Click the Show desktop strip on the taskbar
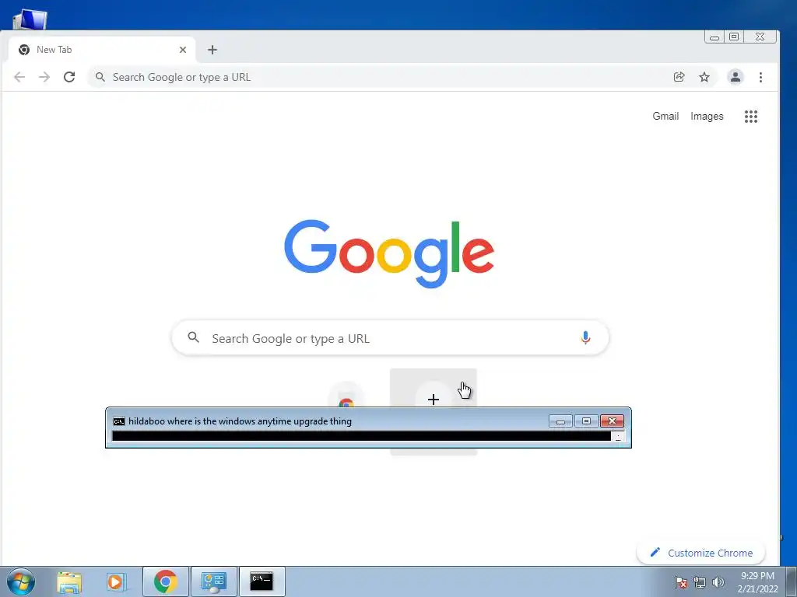Screen dimensions: 797x597 791,581
